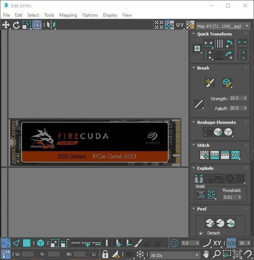The image size is (254, 260).
Task: Open the texture properties checker-gear icon
Action: [190, 25]
